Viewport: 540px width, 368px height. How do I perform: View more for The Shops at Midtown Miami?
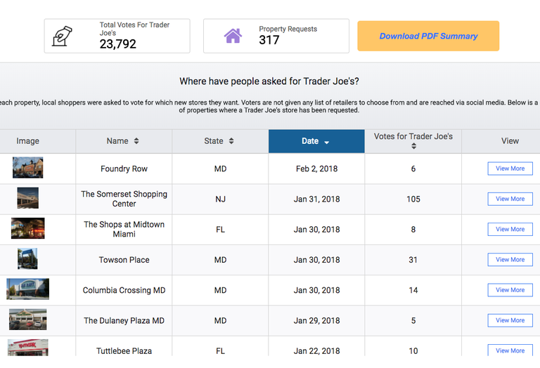pyautogui.click(x=510, y=229)
